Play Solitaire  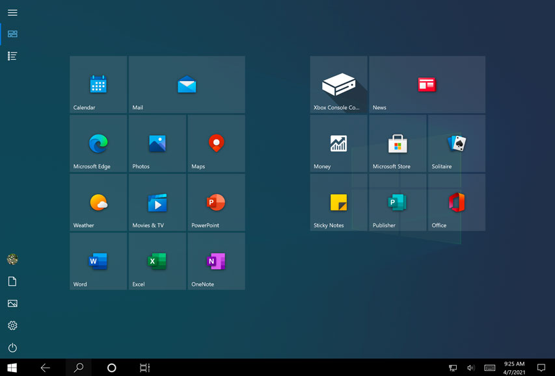(x=455, y=143)
